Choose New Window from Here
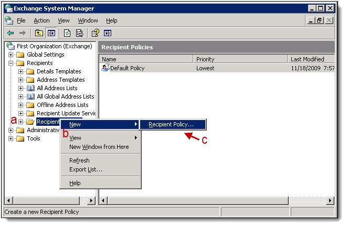 click(100, 147)
